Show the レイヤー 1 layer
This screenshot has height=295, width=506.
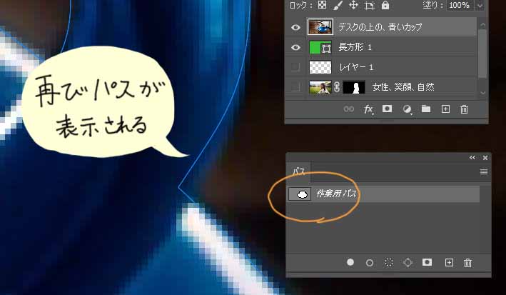tap(295, 67)
